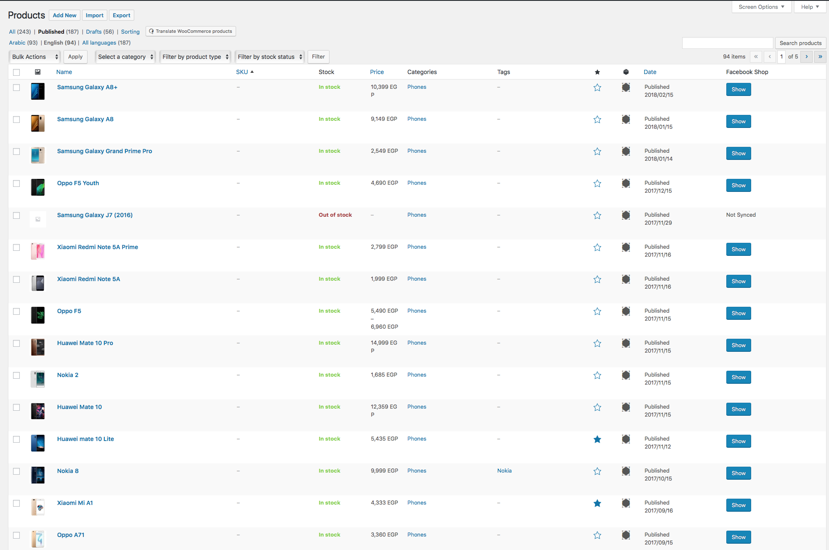Click the current page number field
829x550 pixels.
click(781, 57)
